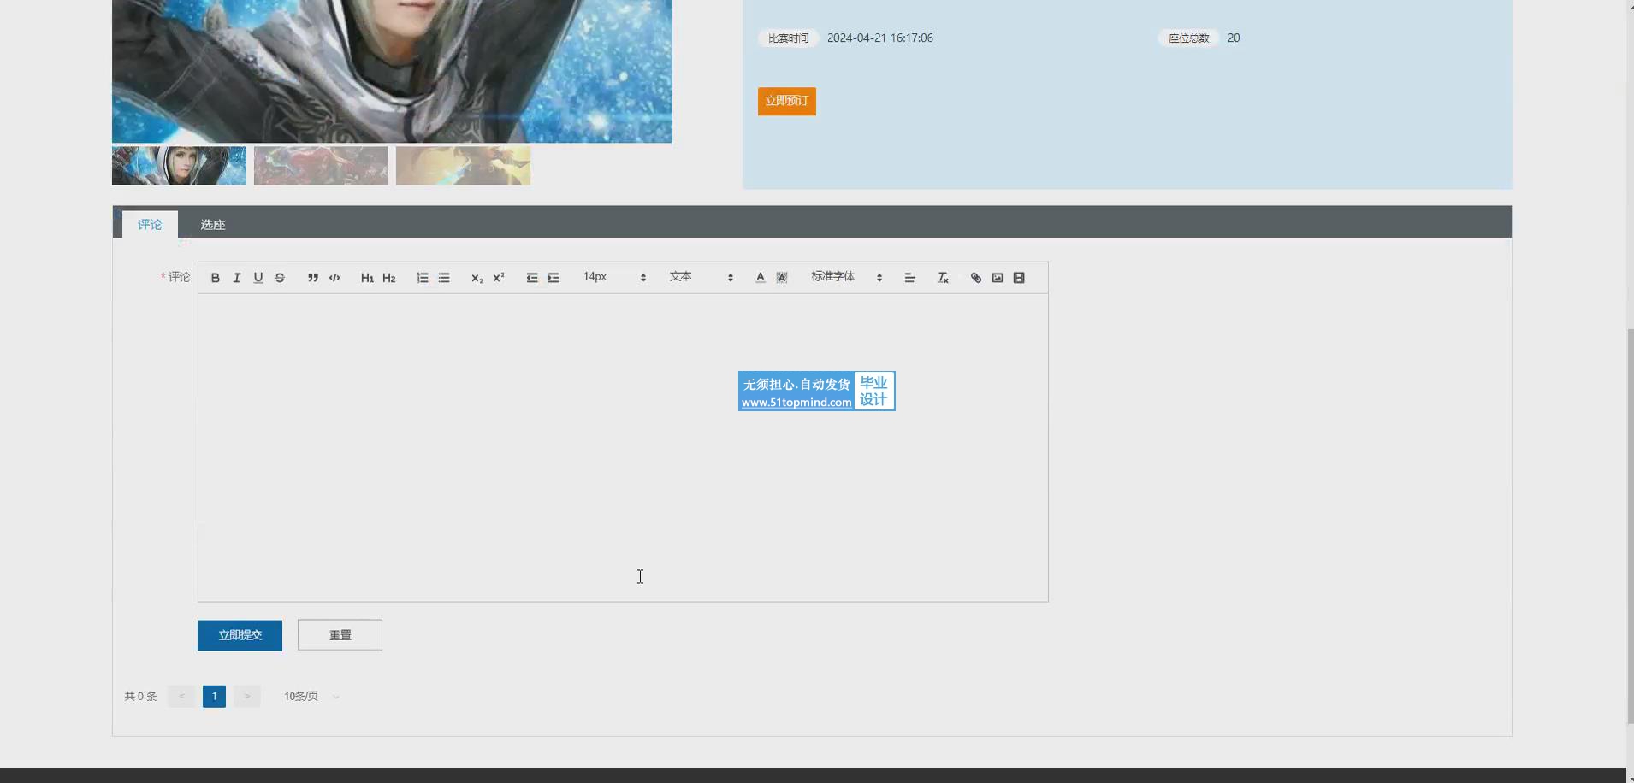Image resolution: width=1634 pixels, height=783 pixels.
Task: Clear text formatting
Action: pyautogui.click(x=943, y=278)
